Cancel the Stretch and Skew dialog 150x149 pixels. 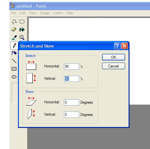pos(113,66)
